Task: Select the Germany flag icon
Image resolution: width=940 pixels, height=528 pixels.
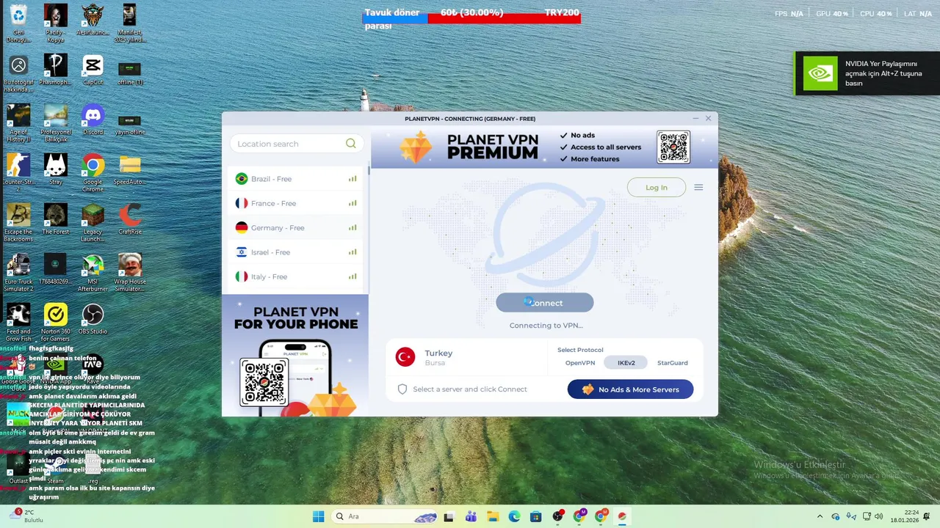Action: pyautogui.click(x=241, y=228)
